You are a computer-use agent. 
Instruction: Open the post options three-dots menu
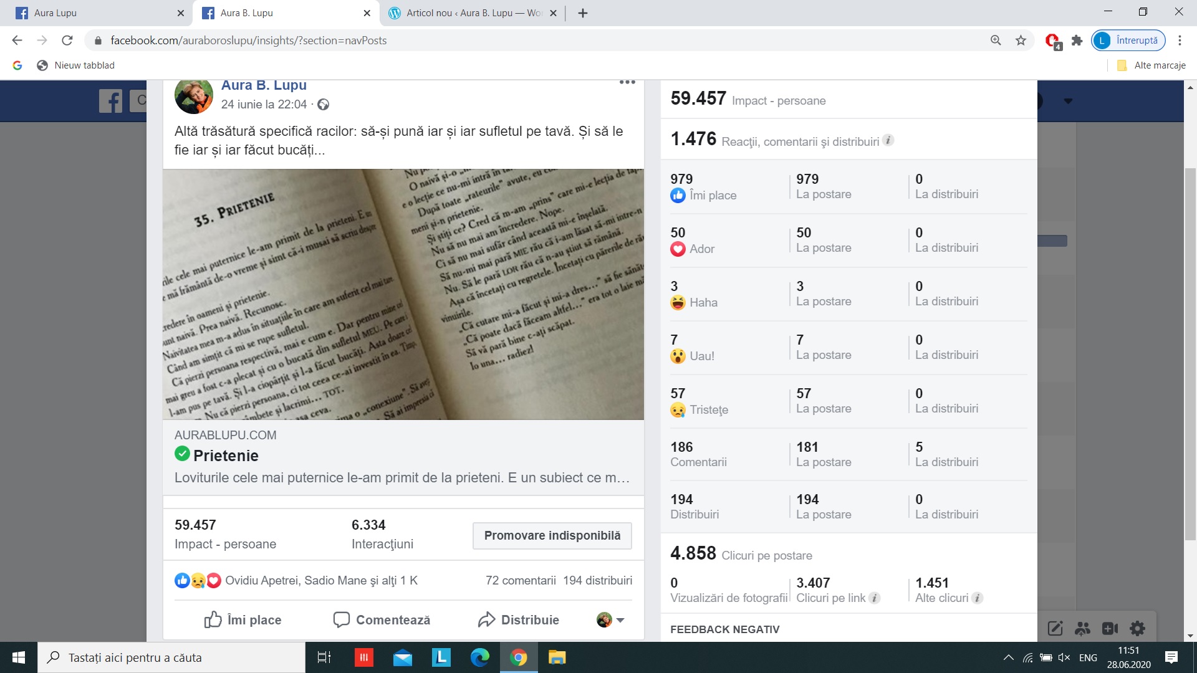(x=627, y=82)
